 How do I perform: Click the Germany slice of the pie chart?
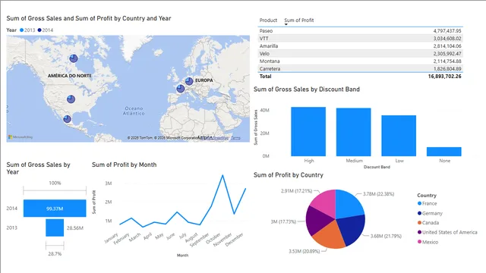[352, 230]
